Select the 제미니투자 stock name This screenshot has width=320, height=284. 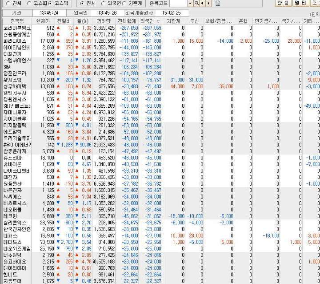(15, 113)
